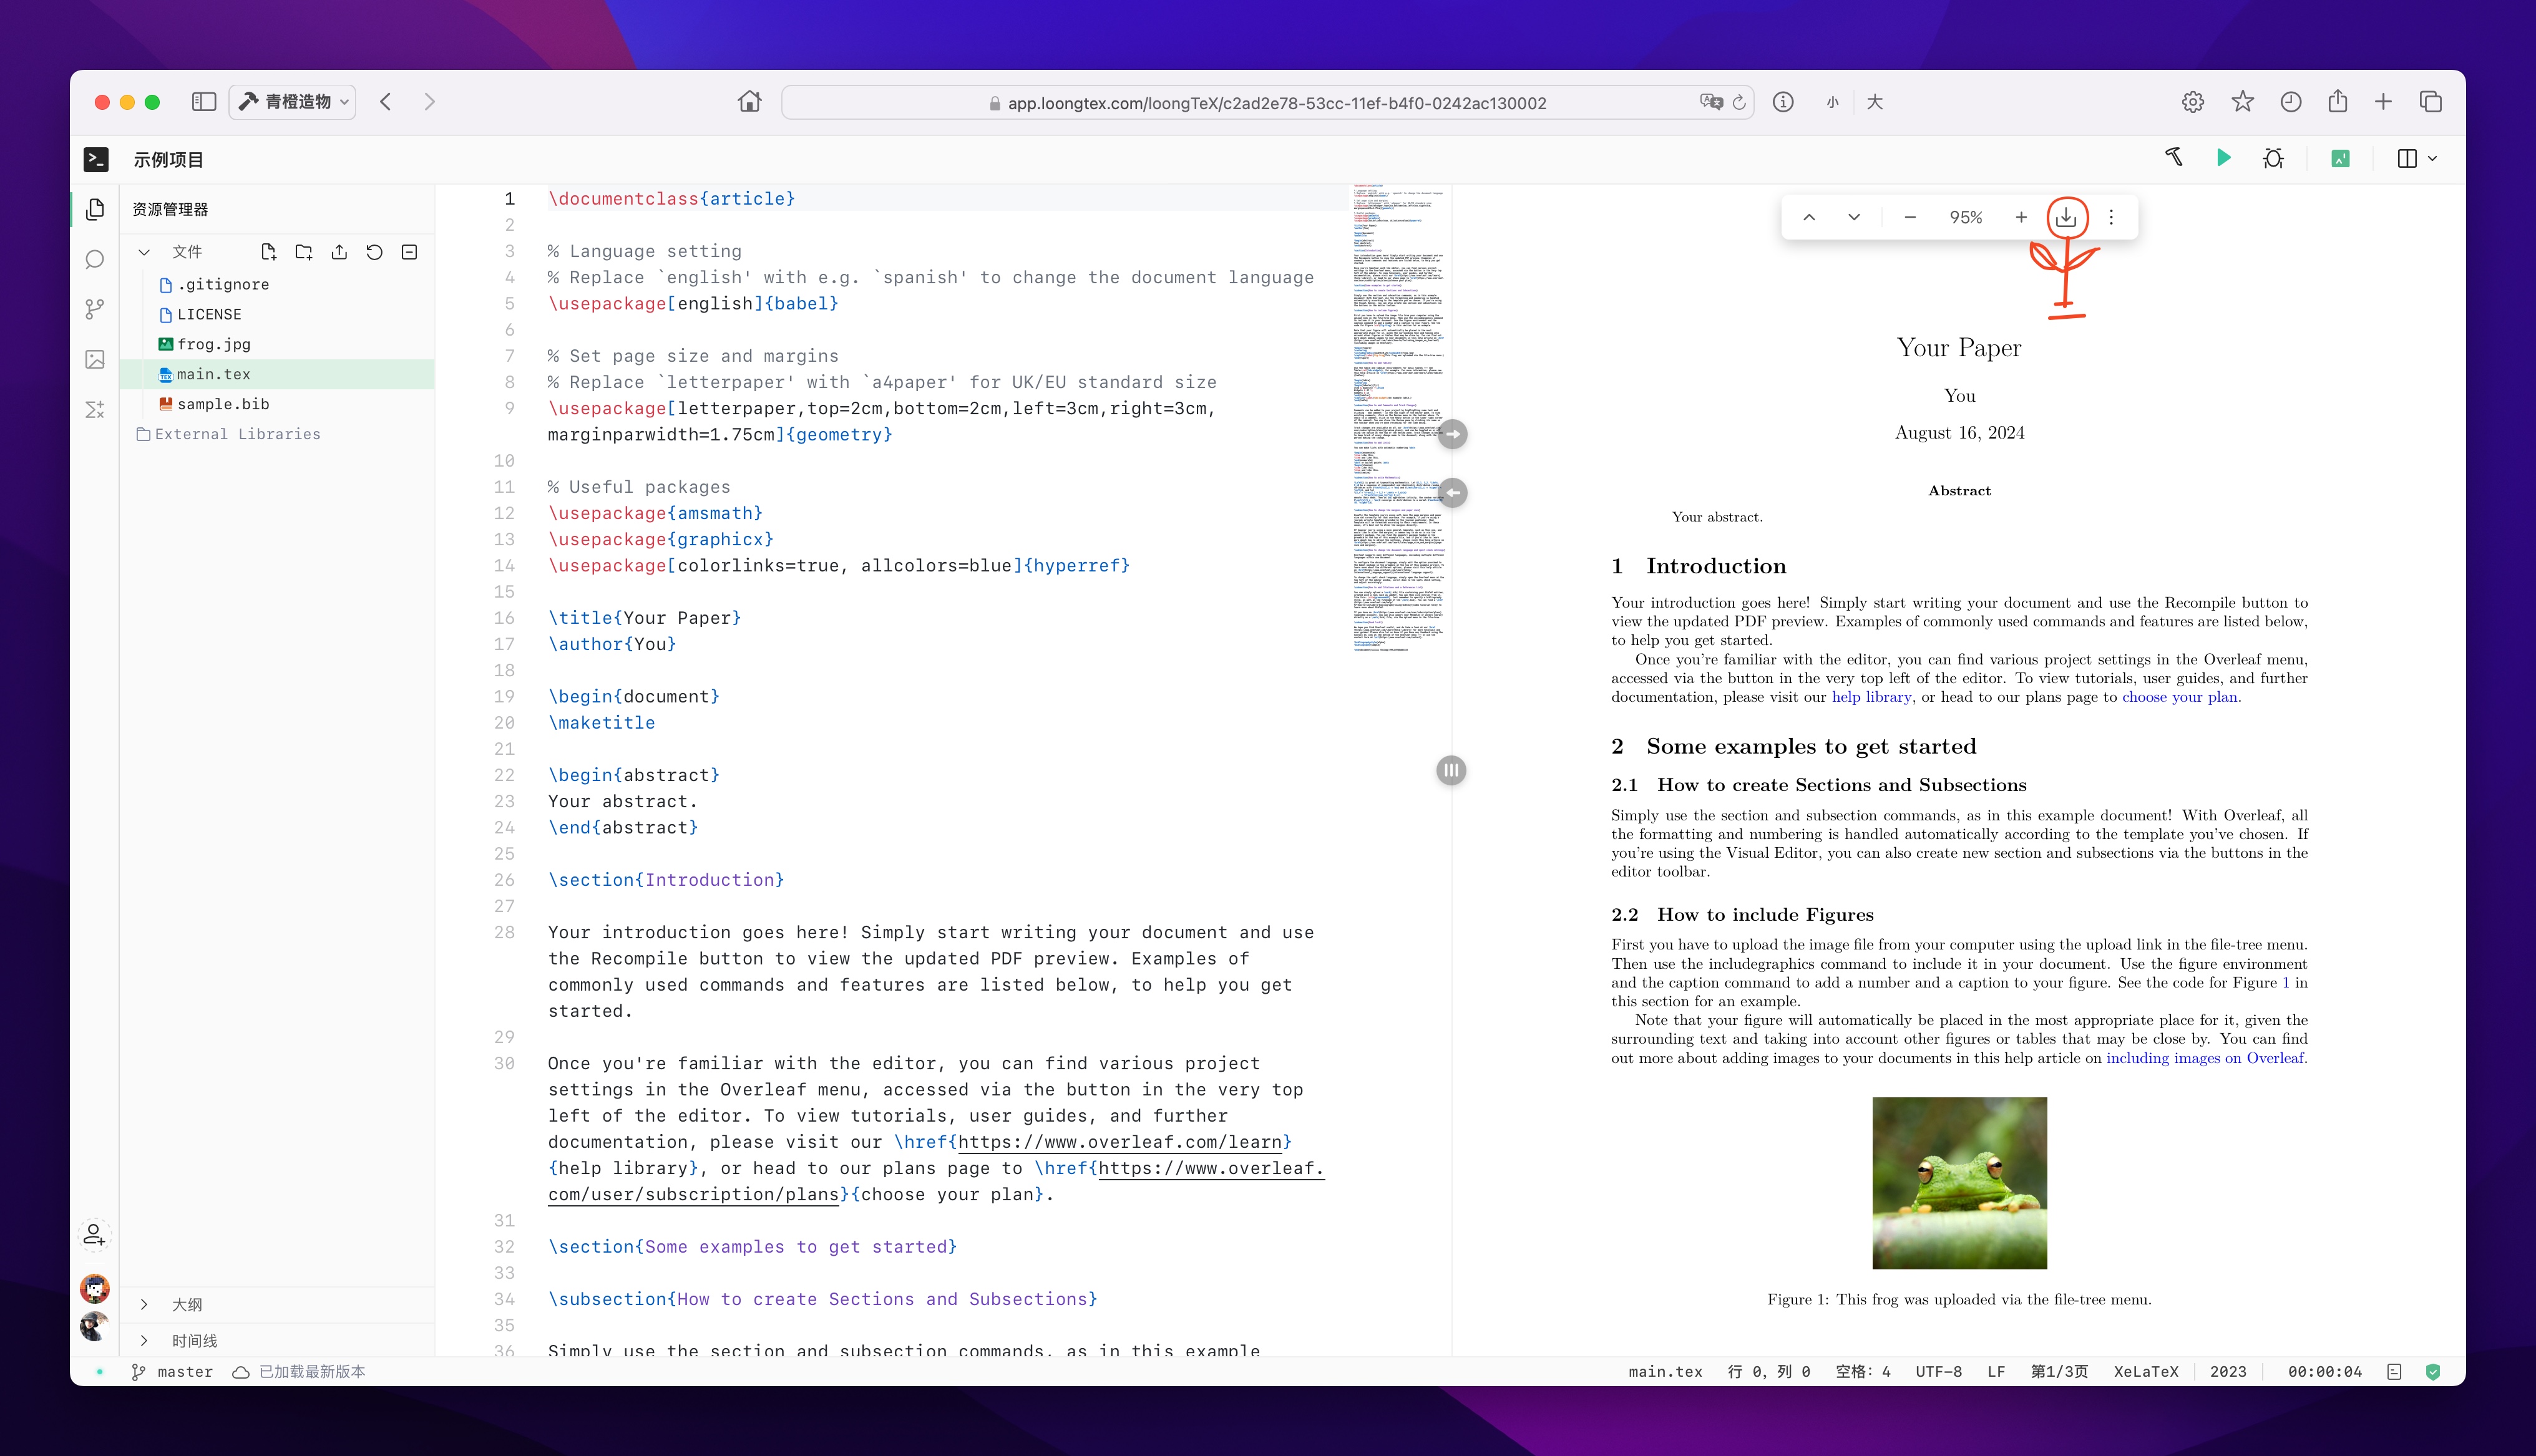Viewport: 2536px width, 1456px height.
Task: Click the green run compile button
Action: (2223, 158)
